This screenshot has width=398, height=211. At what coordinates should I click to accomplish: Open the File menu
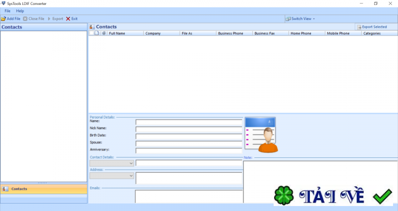[x=7, y=11]
